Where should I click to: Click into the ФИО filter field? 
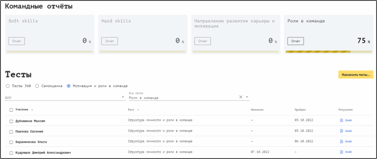(63, 98)
